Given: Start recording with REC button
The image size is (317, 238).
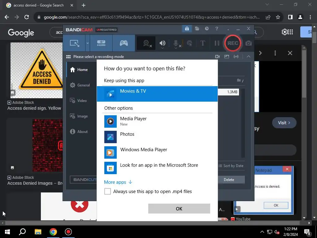Looking at the screenshot, I should 232,43.
